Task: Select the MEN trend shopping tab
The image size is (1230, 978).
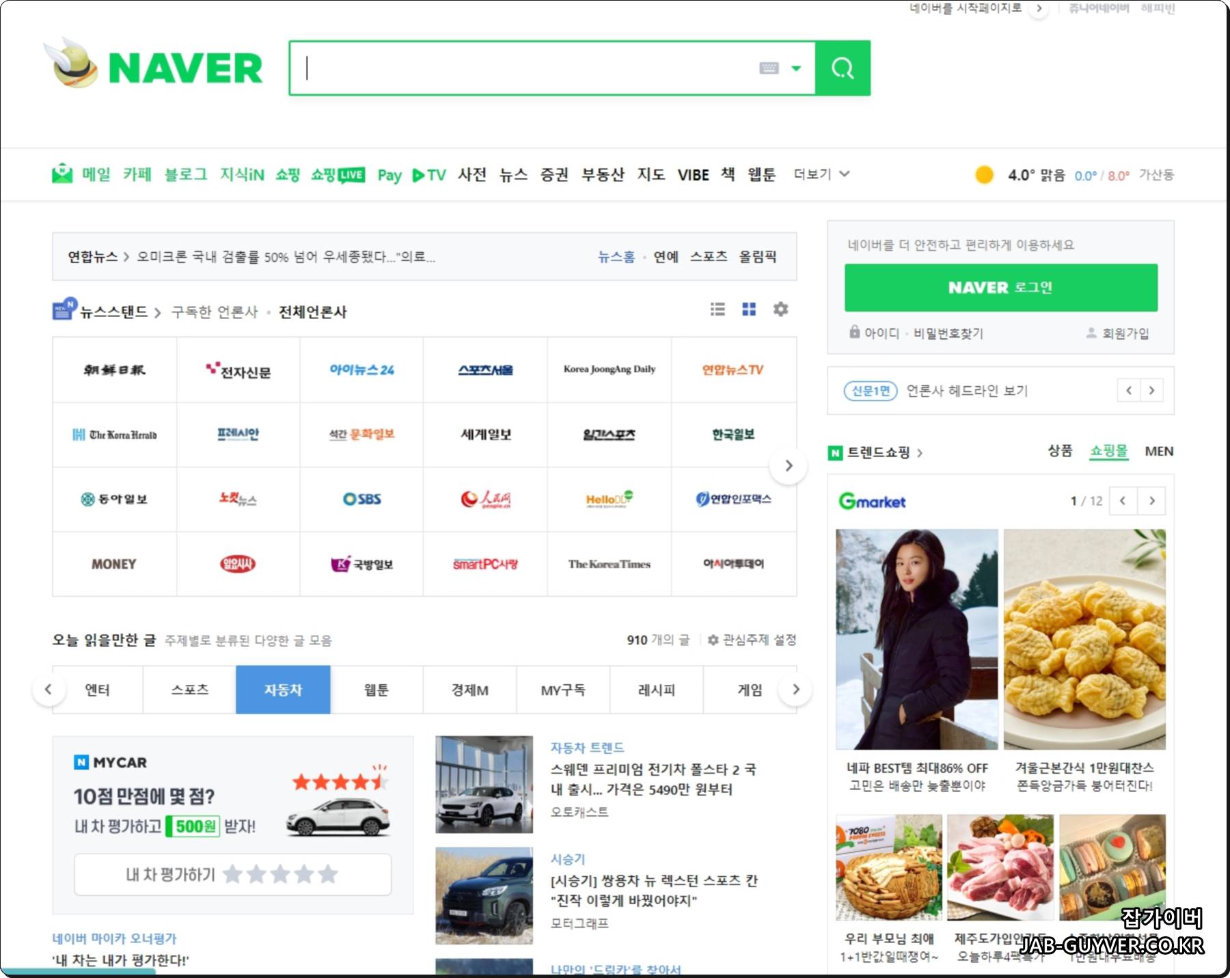Action: click(x=1159, y=451)
